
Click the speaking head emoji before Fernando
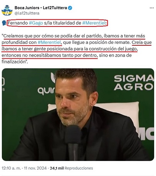(4, 23)
